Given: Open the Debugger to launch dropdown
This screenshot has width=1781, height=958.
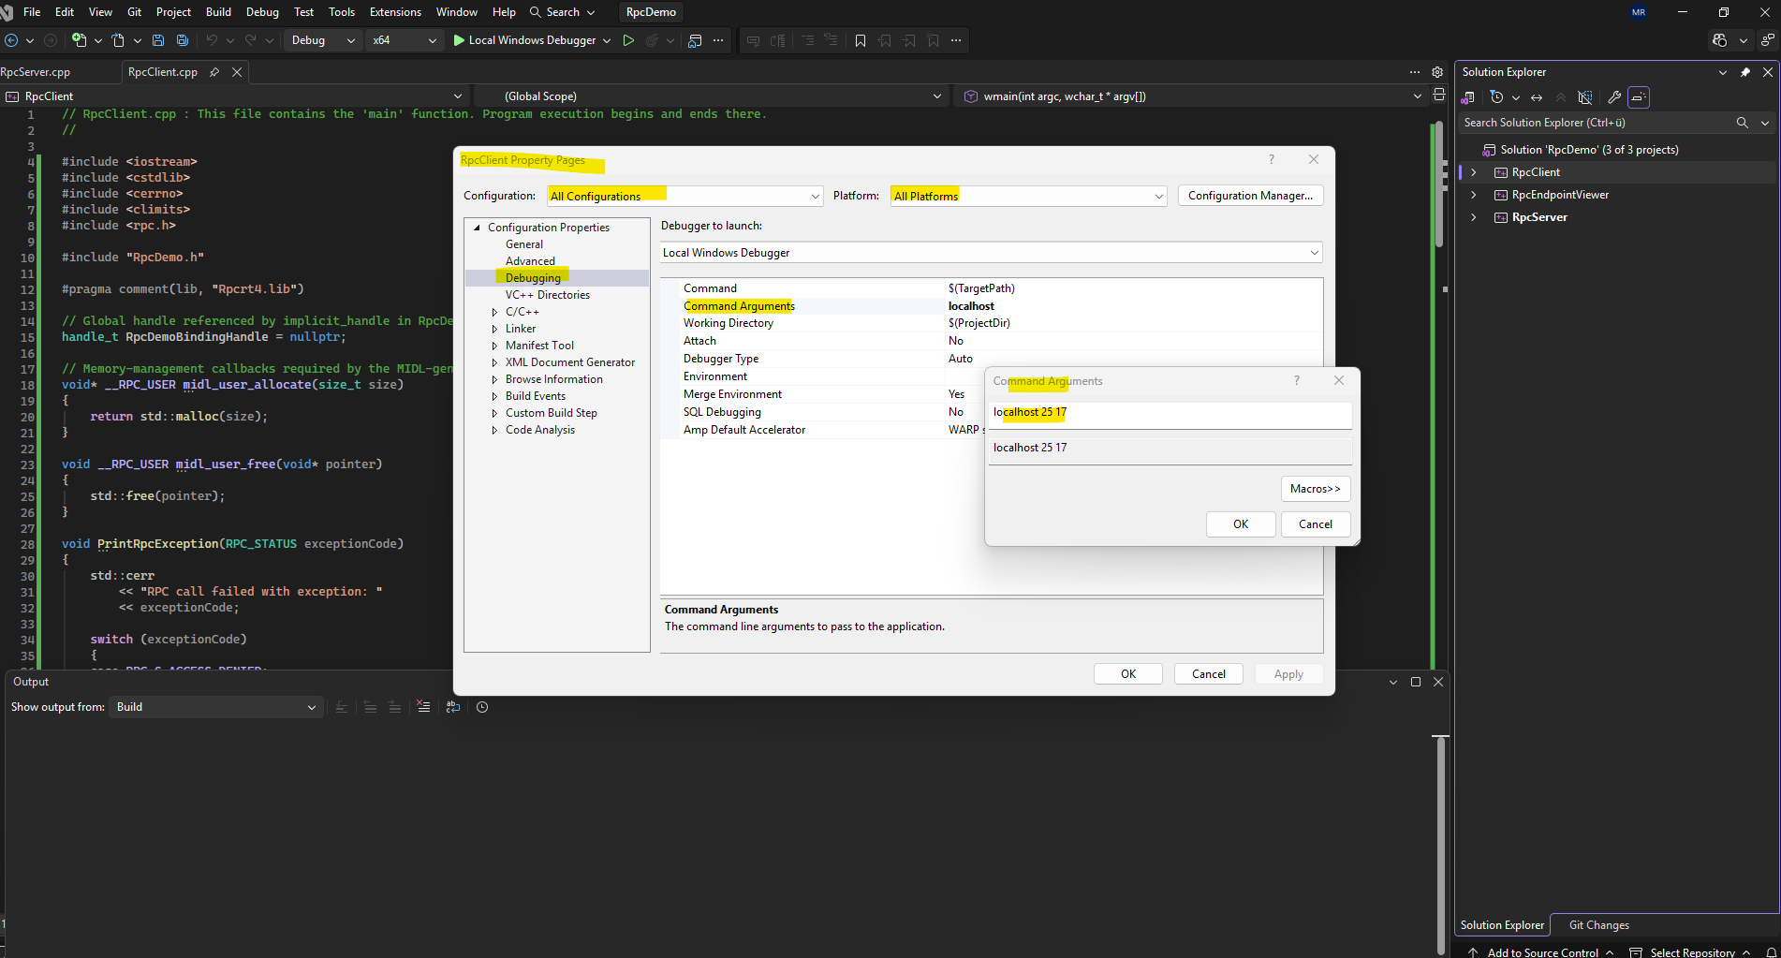Looking at the screenshot, I should [992, 253].
